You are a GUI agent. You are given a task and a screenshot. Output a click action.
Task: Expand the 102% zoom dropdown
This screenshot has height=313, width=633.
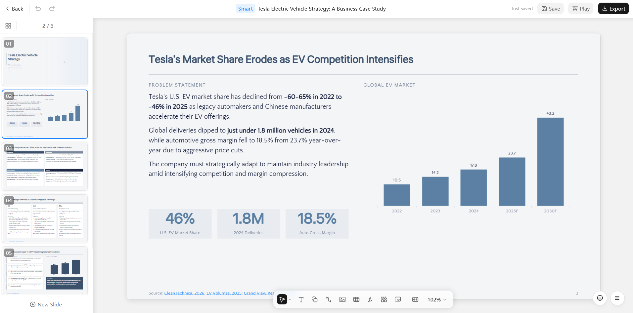(x=437, y=299)
